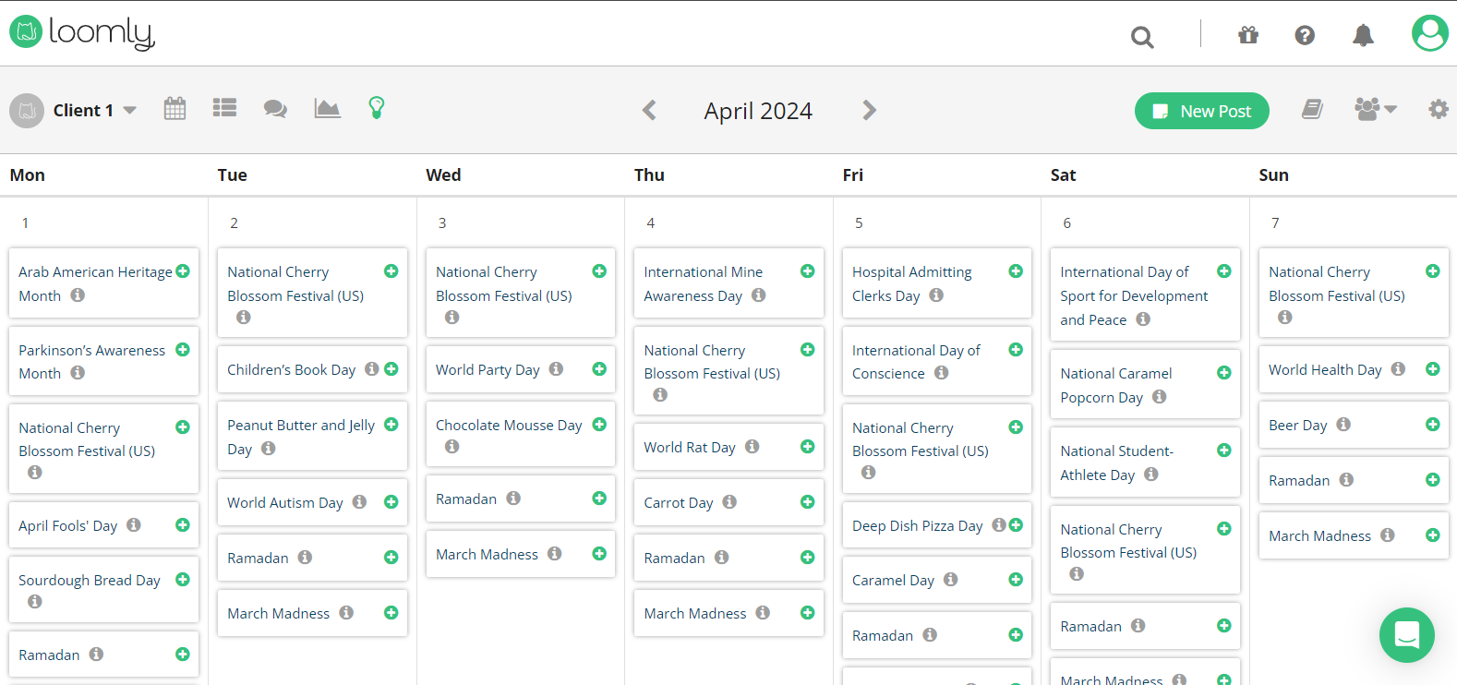Screen dimensions: 1457x685
Task: Add post for World Rat Day
Action: tap(808, 447)
